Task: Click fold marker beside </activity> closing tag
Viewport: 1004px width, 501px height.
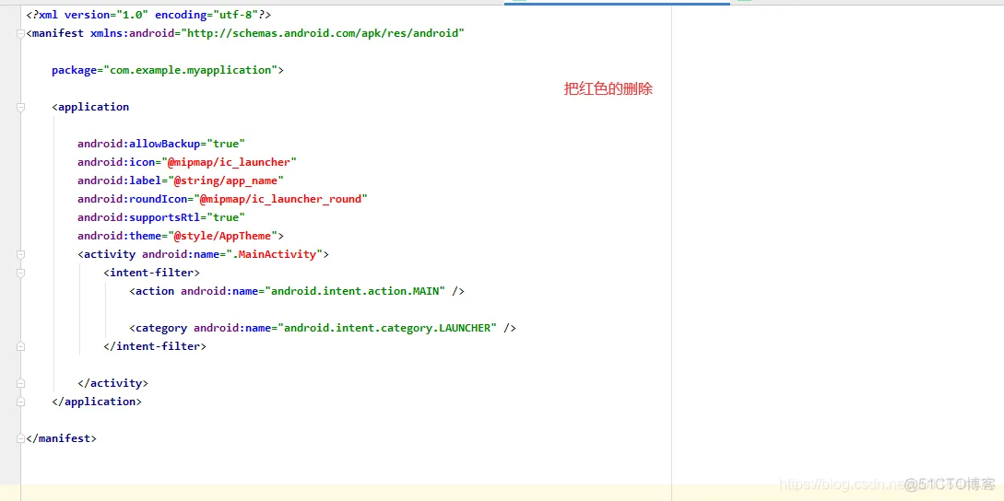Action: tap(20, 383)
